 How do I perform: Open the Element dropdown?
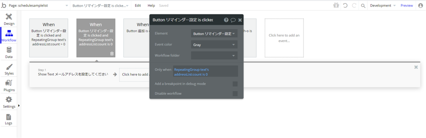[214, 34]
